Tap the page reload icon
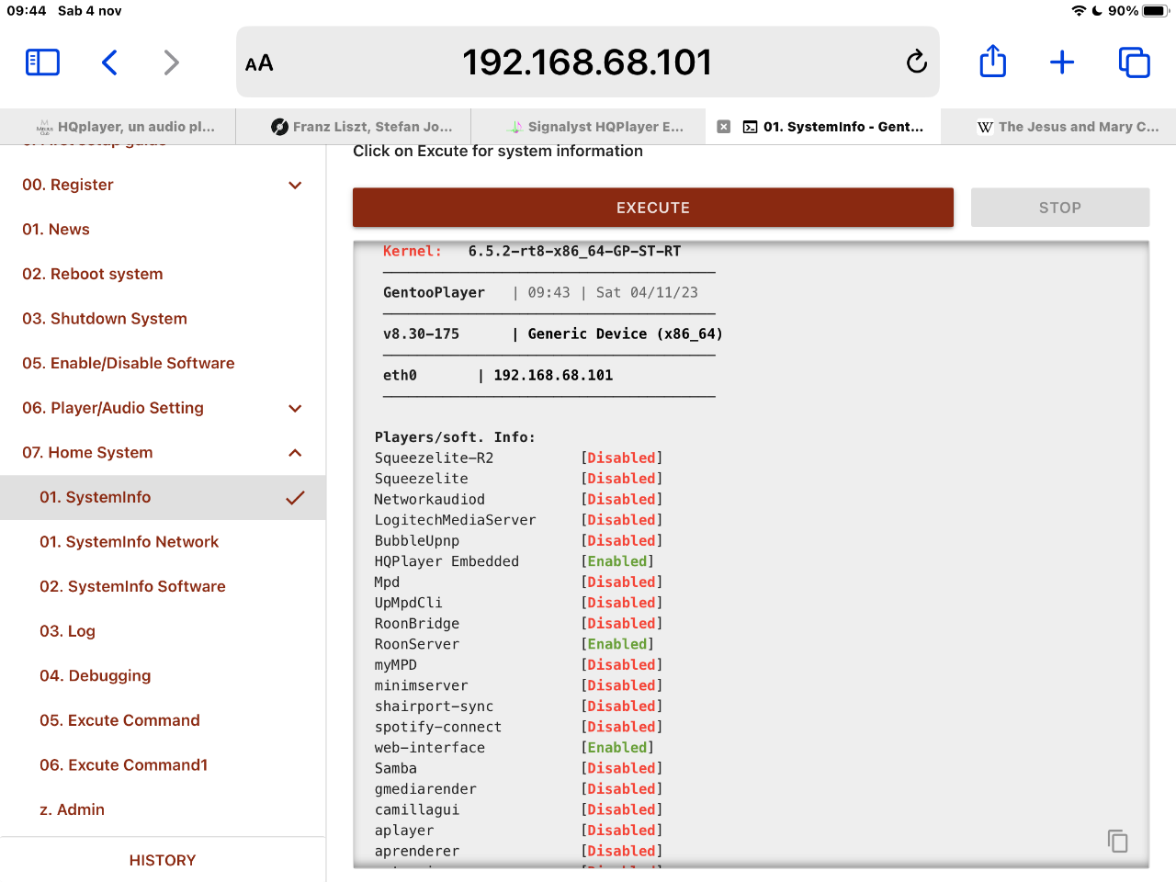Viewport: 1176px width, 882px height. pos(916,62)
